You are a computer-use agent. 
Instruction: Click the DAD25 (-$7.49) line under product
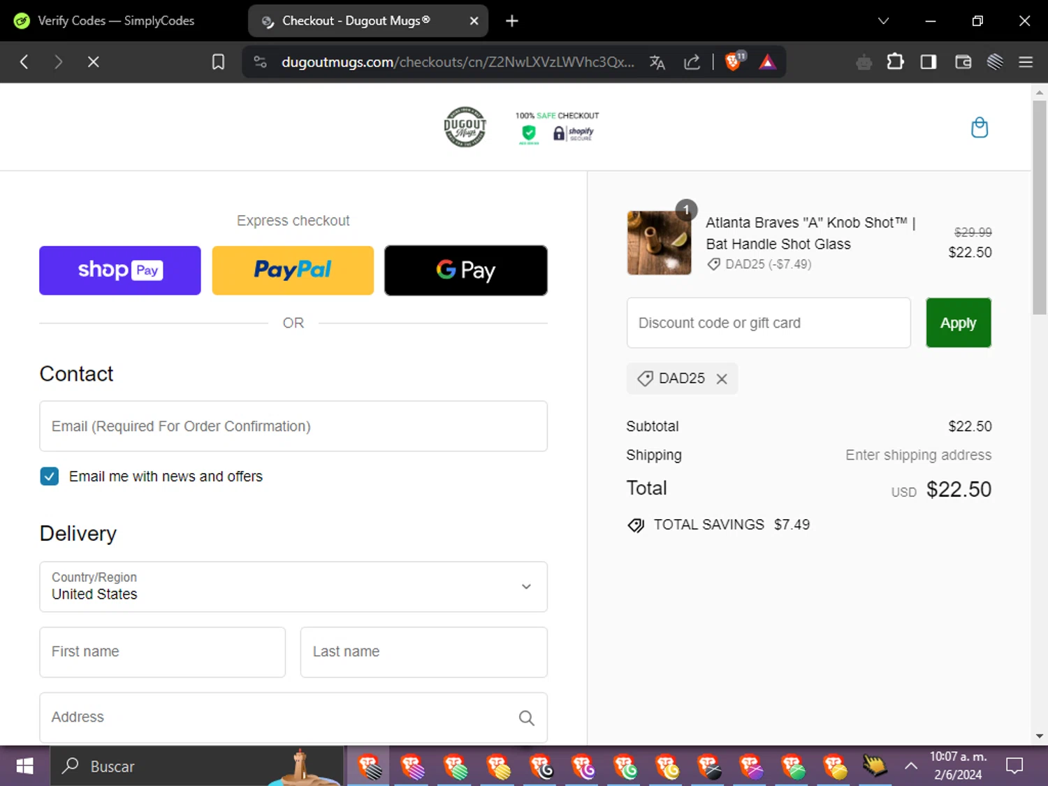point(759,264)
